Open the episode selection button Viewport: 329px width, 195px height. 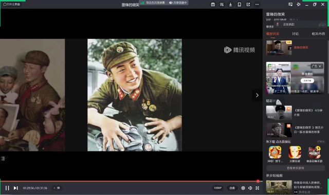232,188
